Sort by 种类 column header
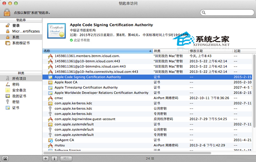 (x=170, y=51)
